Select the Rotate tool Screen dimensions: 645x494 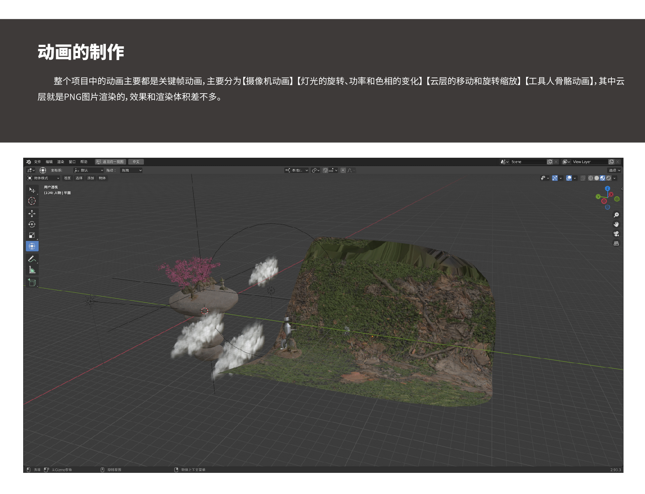point(32,225)
